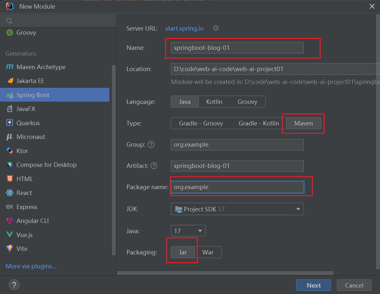The height and width of the screenshot is (294, 380).
Task: Click the Next button
Action: click(313, 285)
